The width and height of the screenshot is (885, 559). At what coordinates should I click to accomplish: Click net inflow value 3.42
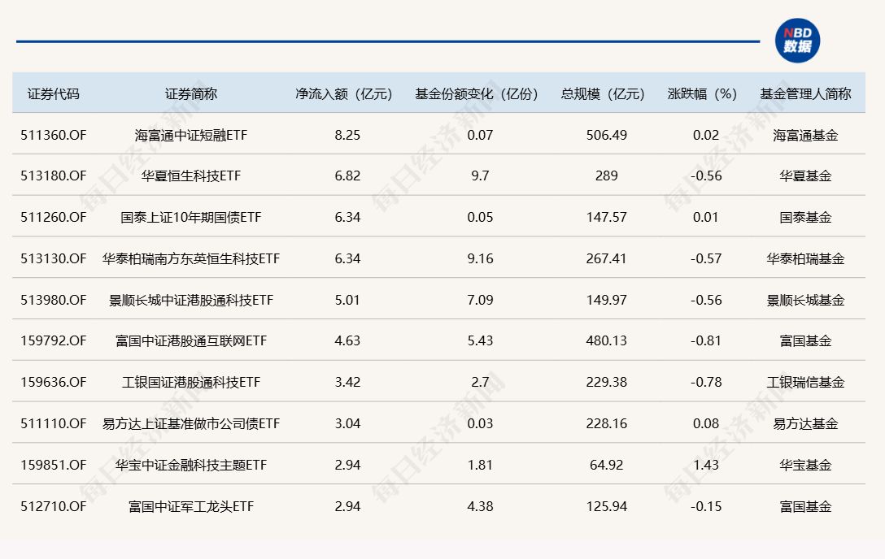[x=347, y=382]
